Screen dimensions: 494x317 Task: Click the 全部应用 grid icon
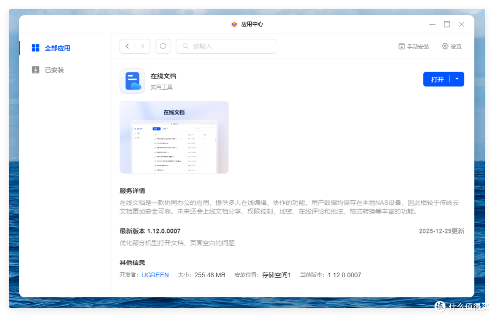[36, 48]
